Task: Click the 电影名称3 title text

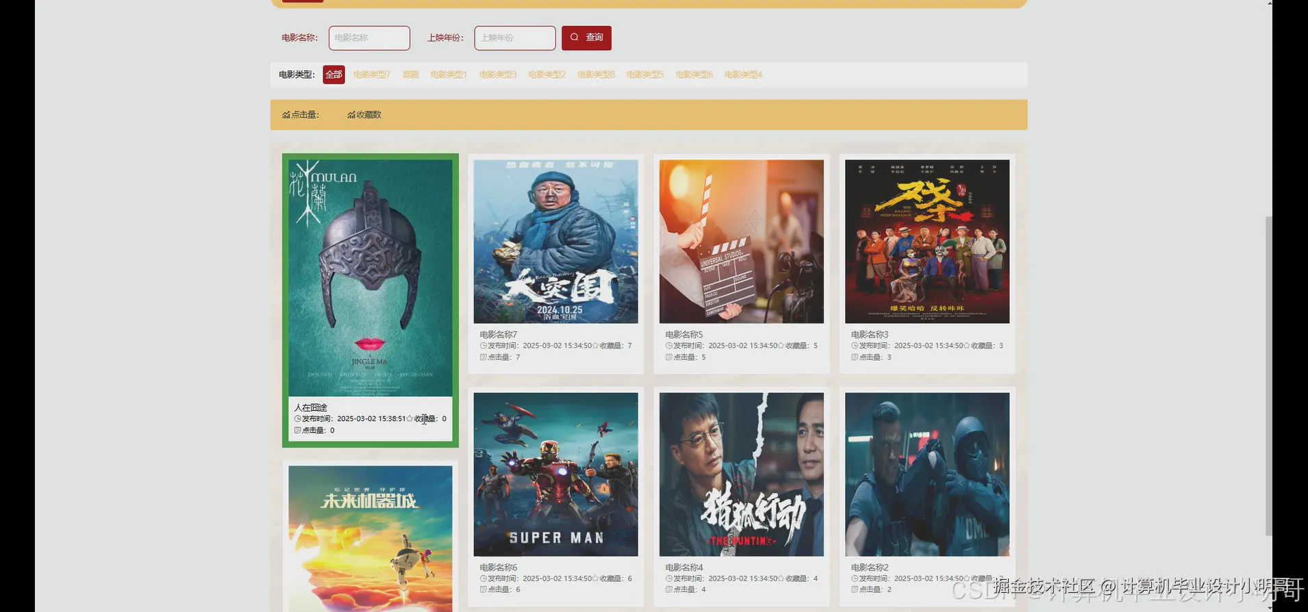Action: (x=870, y=335)
